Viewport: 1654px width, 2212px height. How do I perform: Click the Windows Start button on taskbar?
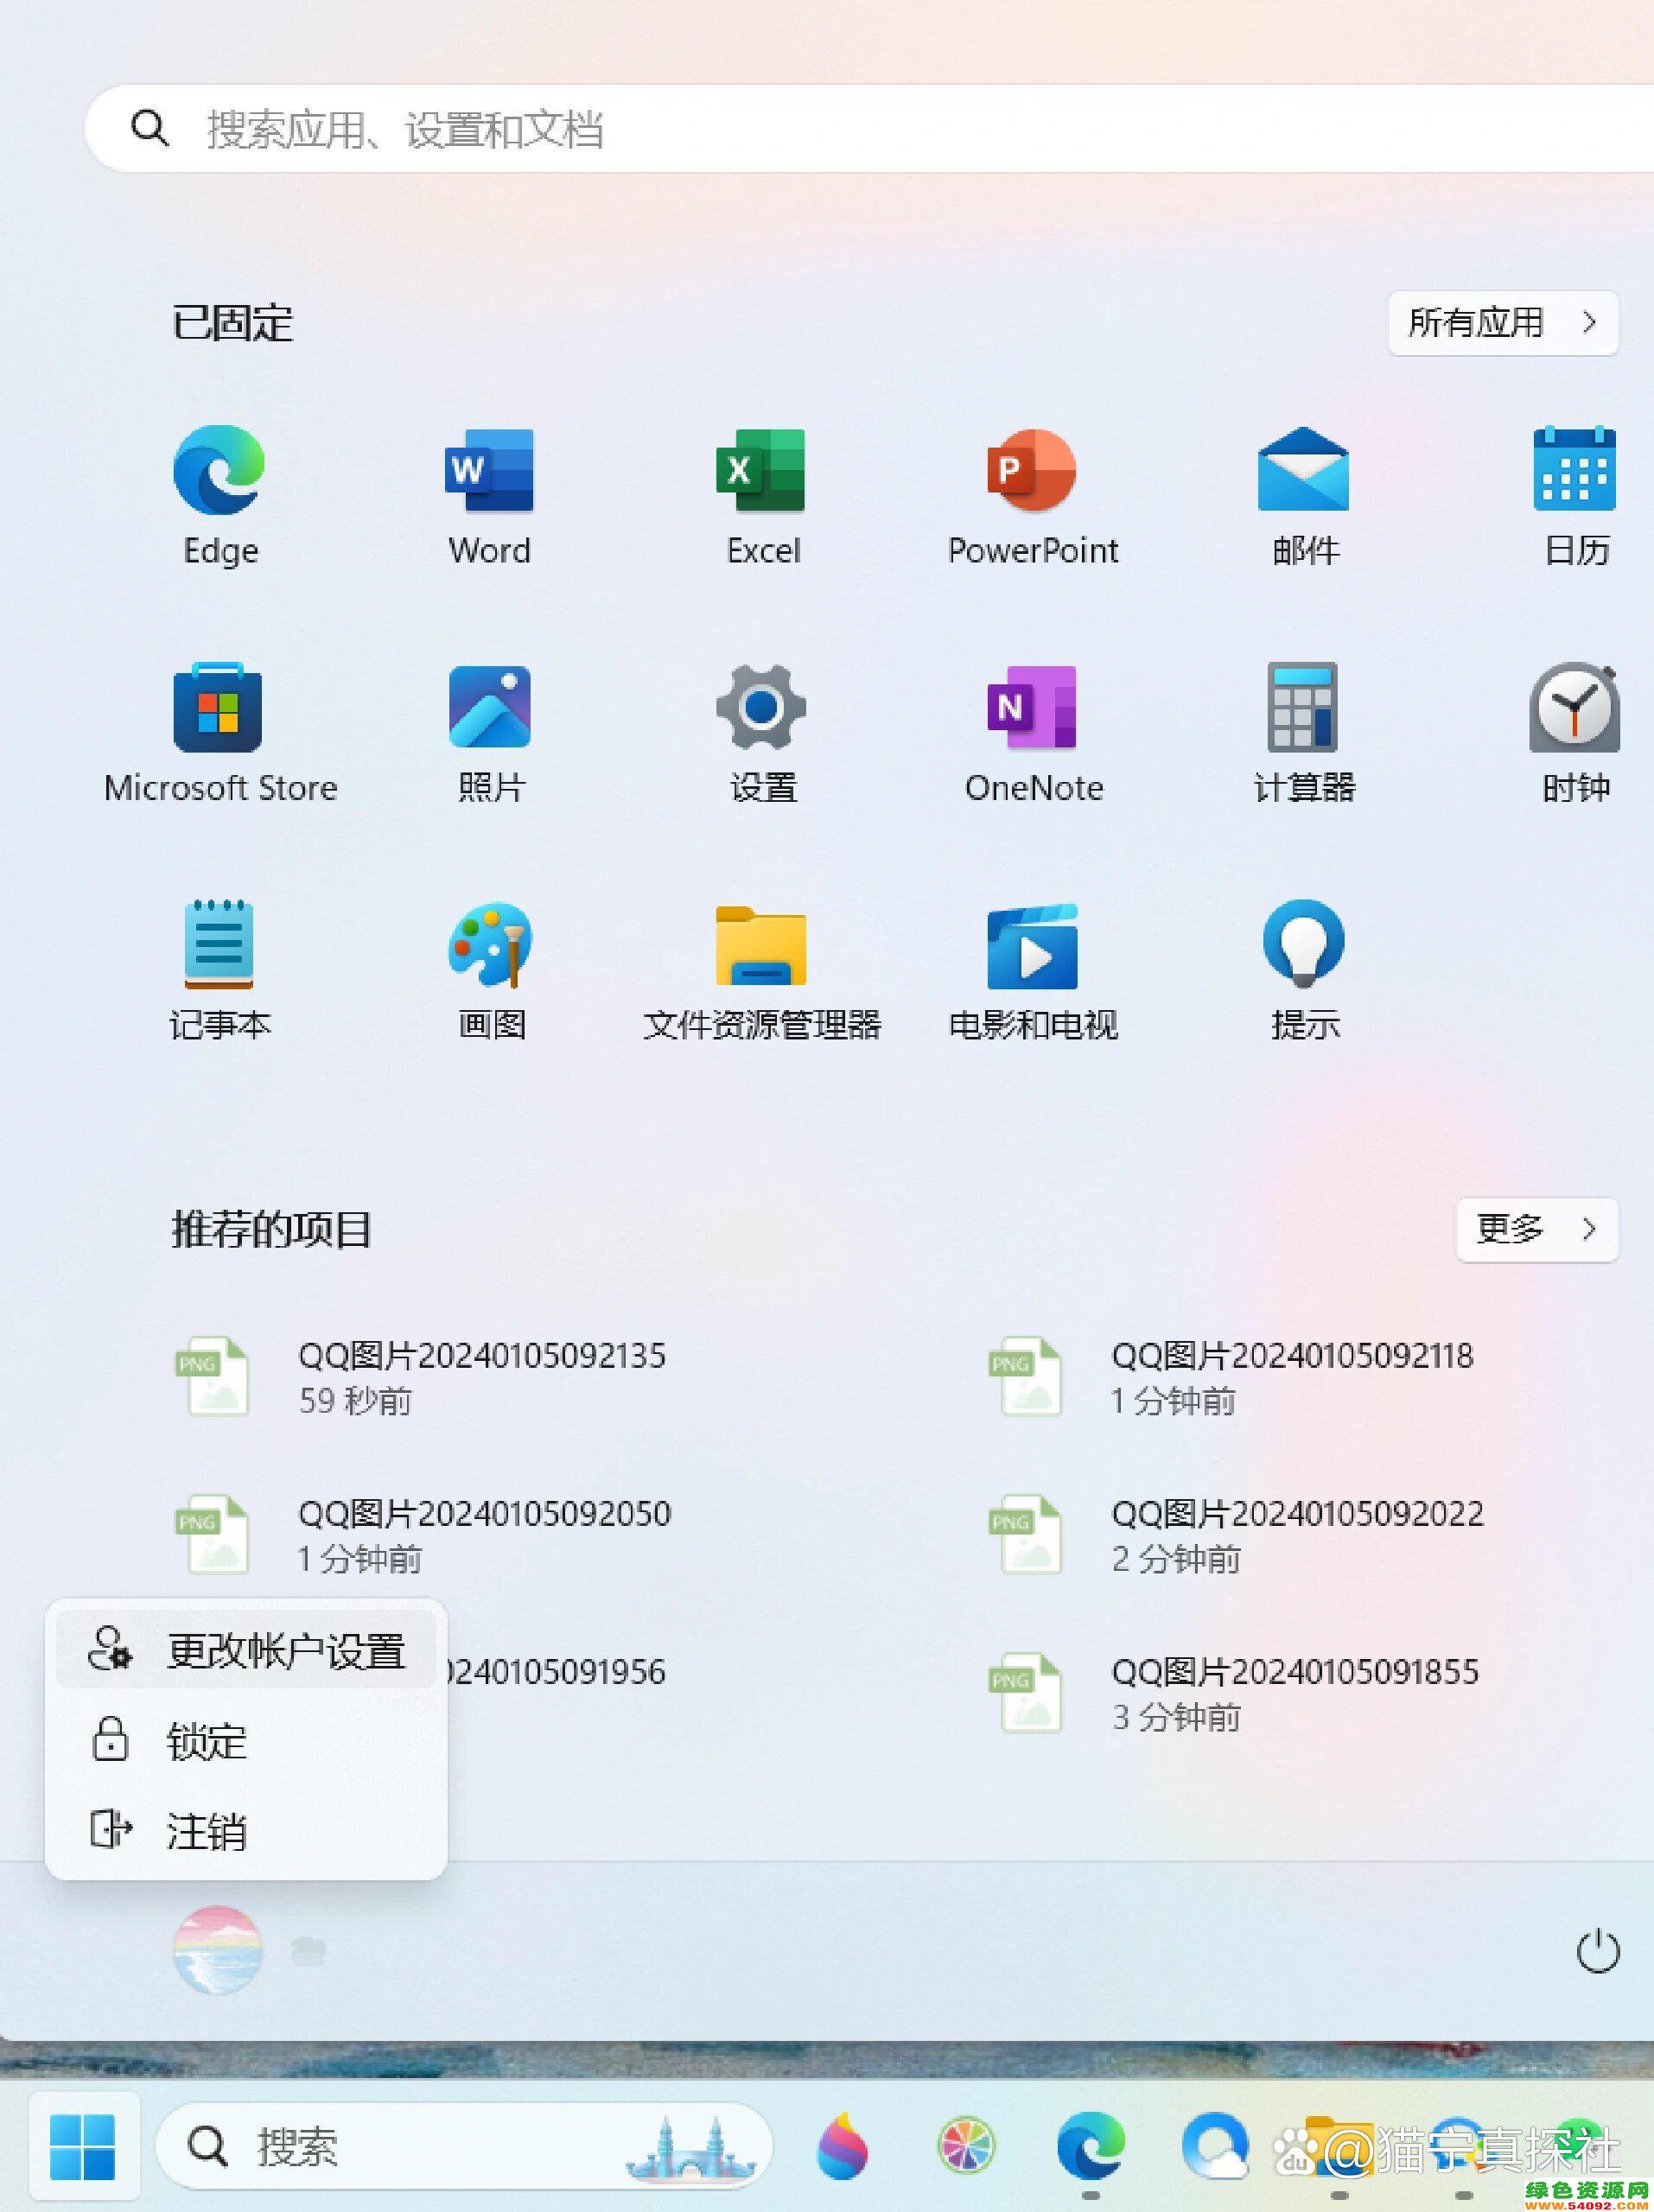click(x=82, y=2146)
